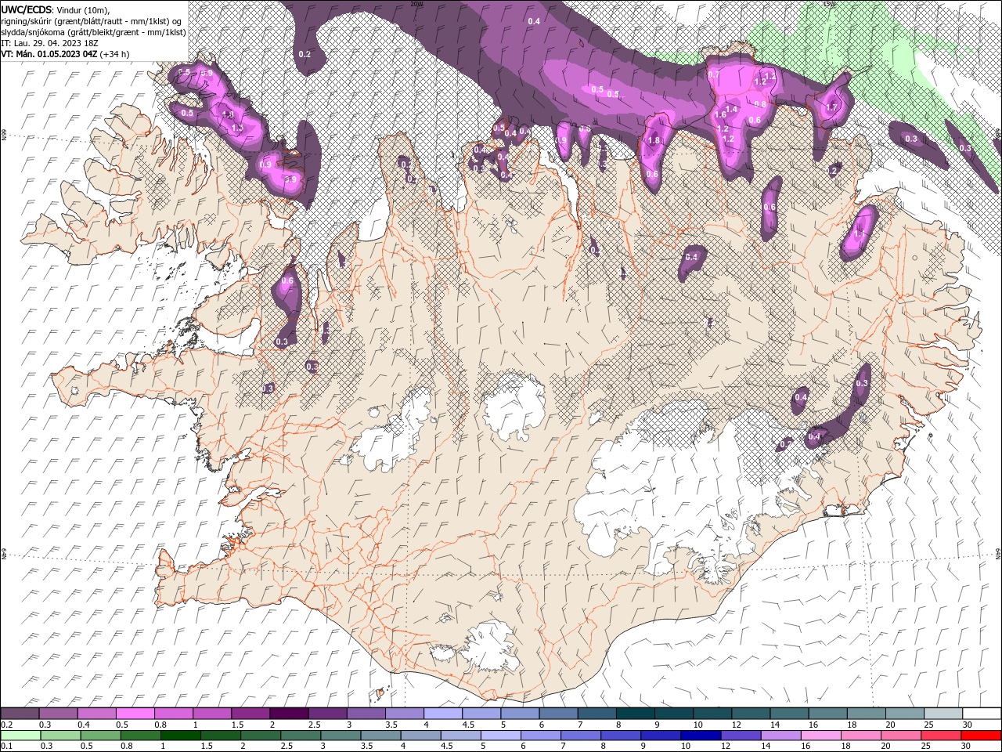Image resolution: width=1002 pixels, height=752 pixels.
Task: Choose the bright red lower swatch above 30
Action: 982,736
